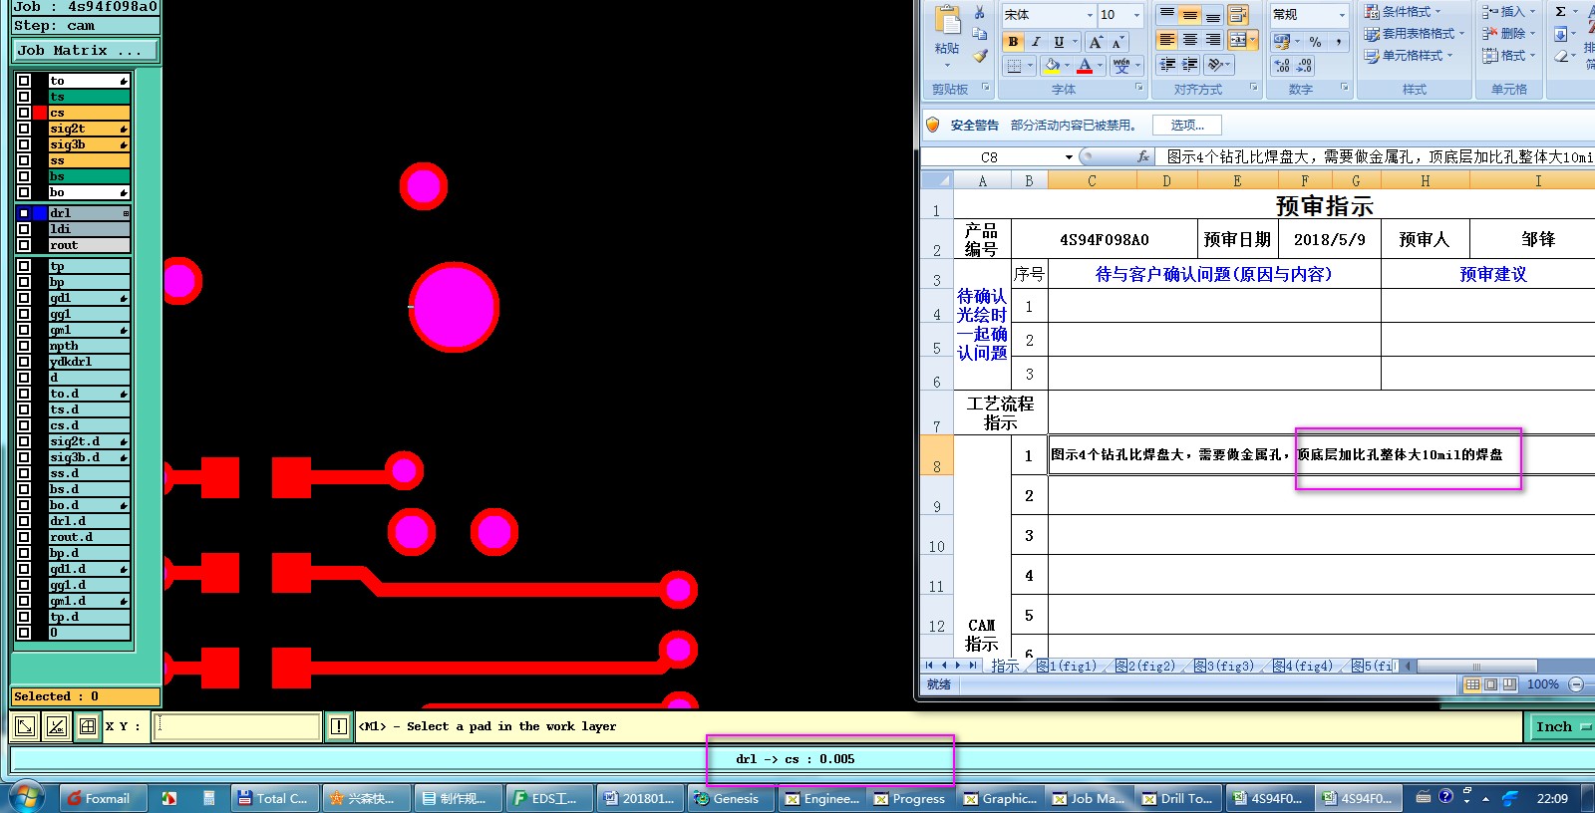Switch to the 指示 sheet tab
Screen dimensions: 1595x813
pos(1005,666)
